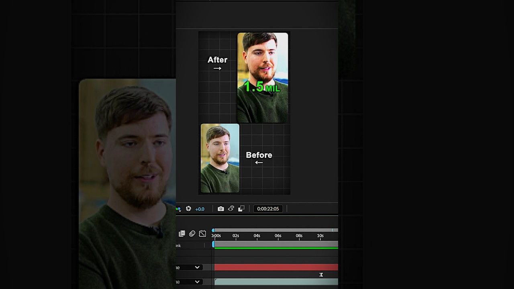The width and height of the screenshot is (514, 289).
Task: Select the Before clip in the viewer
Action: (x=220, y=158)
